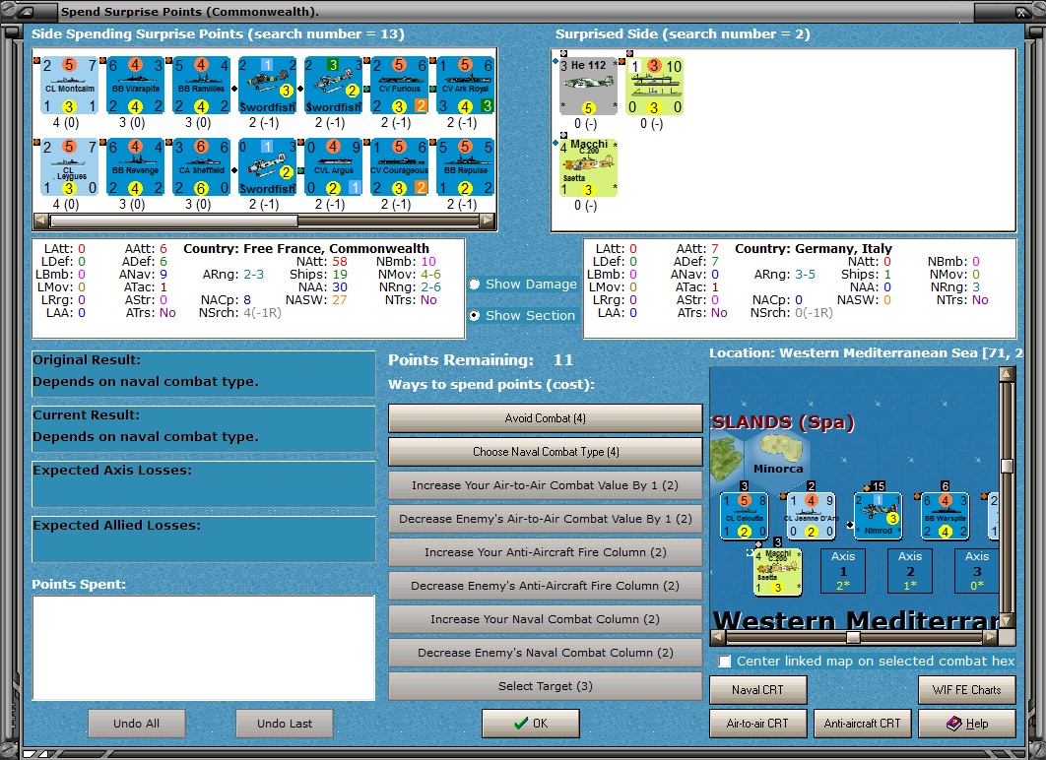
Task: Click the unit list's left scroll arrow
Action: tap(40, 220)
